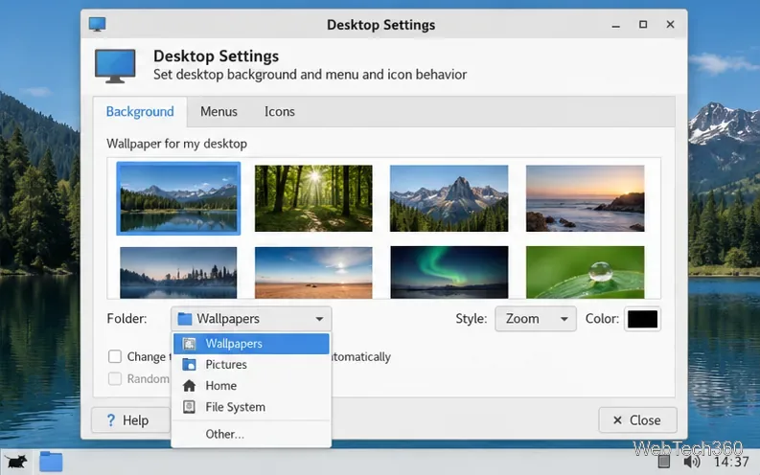Switch to the Menus tab

[219, 112]
